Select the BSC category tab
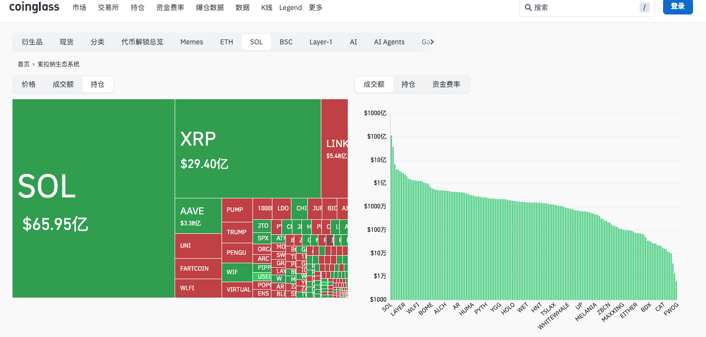 click(x=286, y=42)
